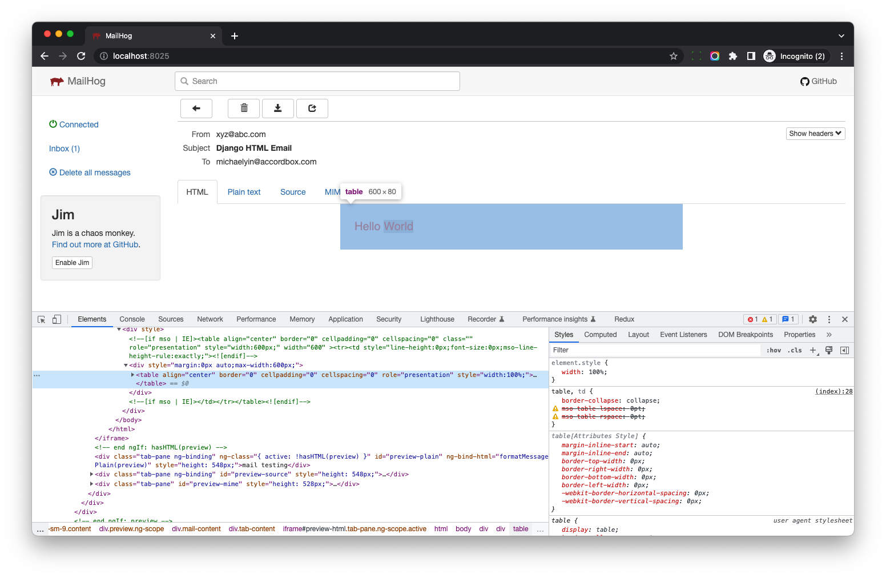Download the message using the download icon
This screenshot has width=886, height=578.
tap(278, 109)
